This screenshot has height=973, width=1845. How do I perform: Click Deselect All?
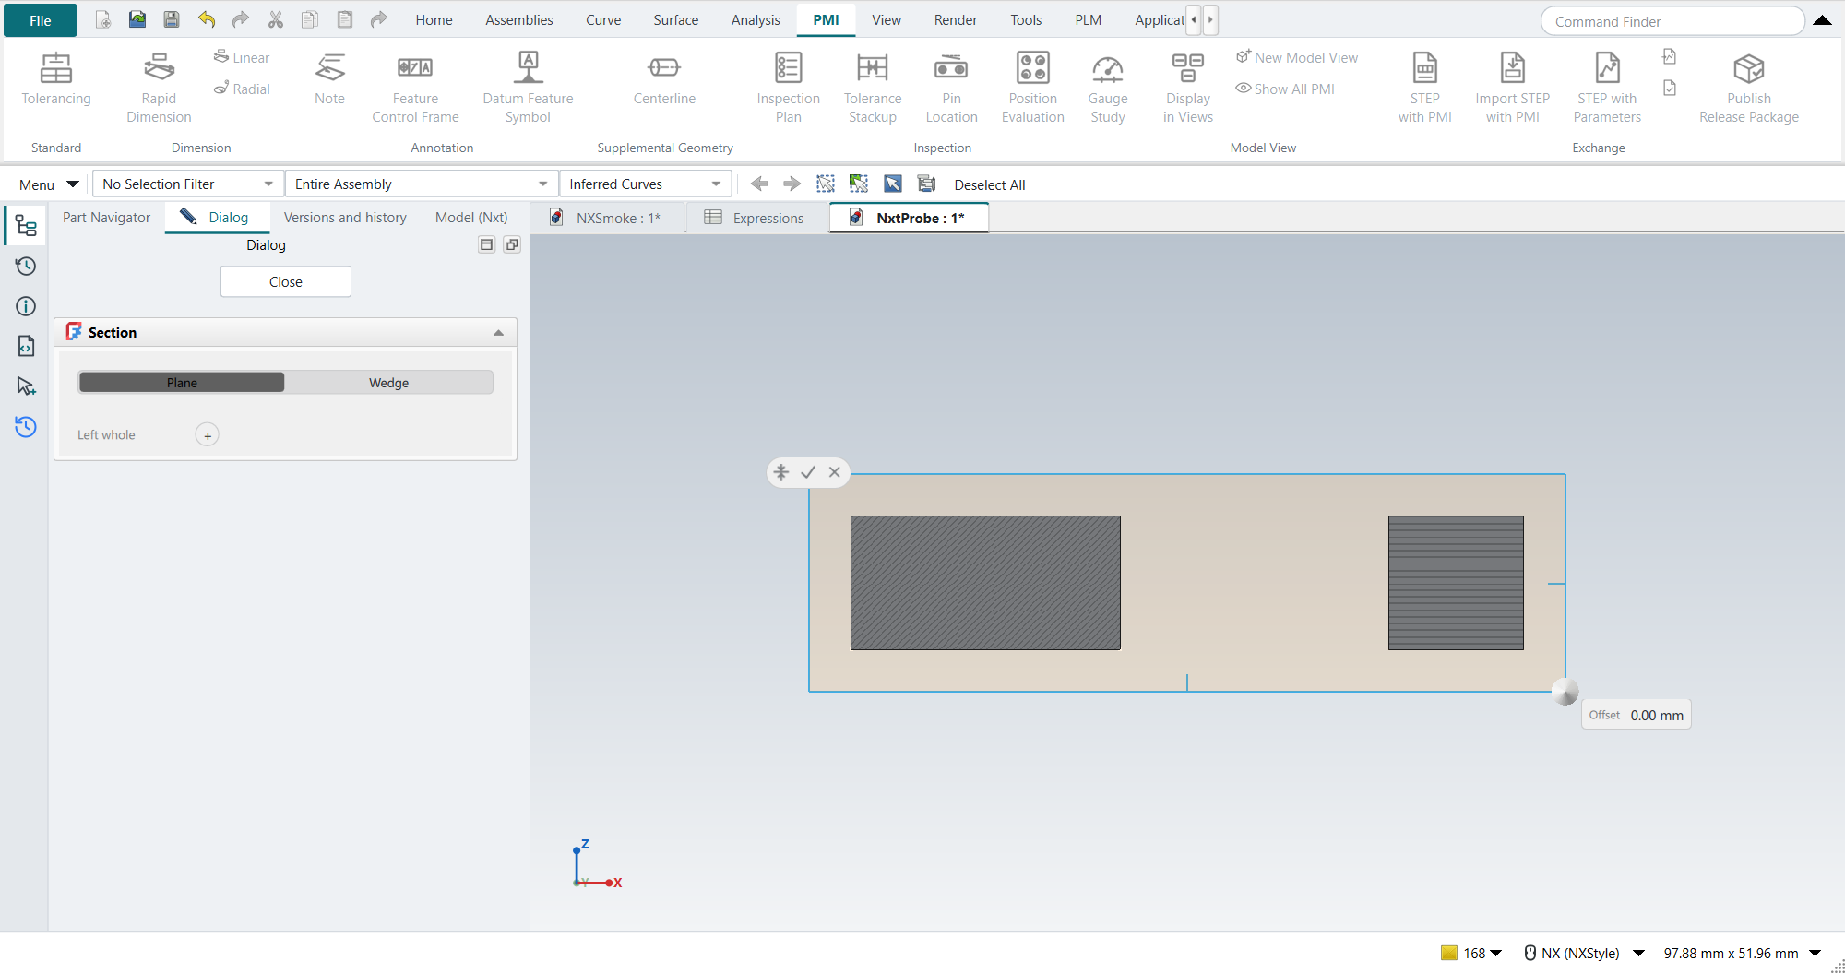tap(989, 184)
